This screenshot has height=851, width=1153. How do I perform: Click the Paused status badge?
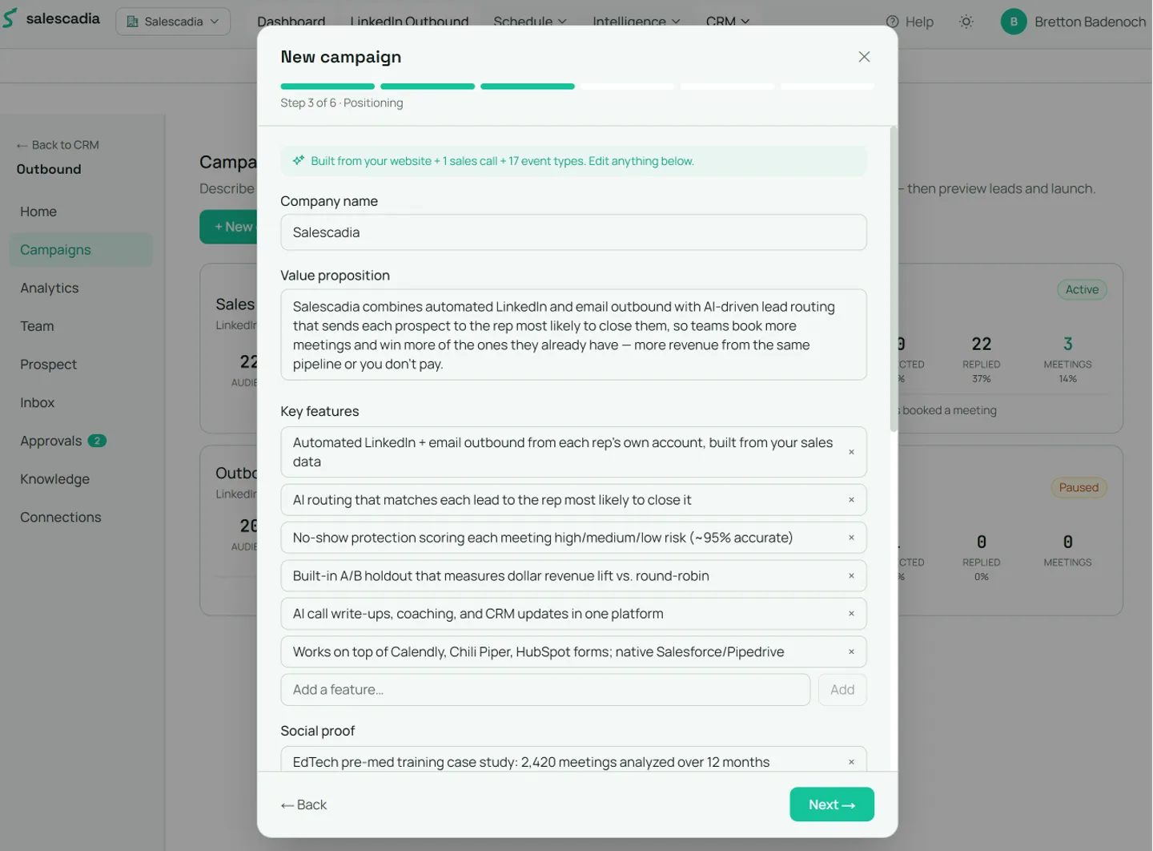click(1079, 488)
